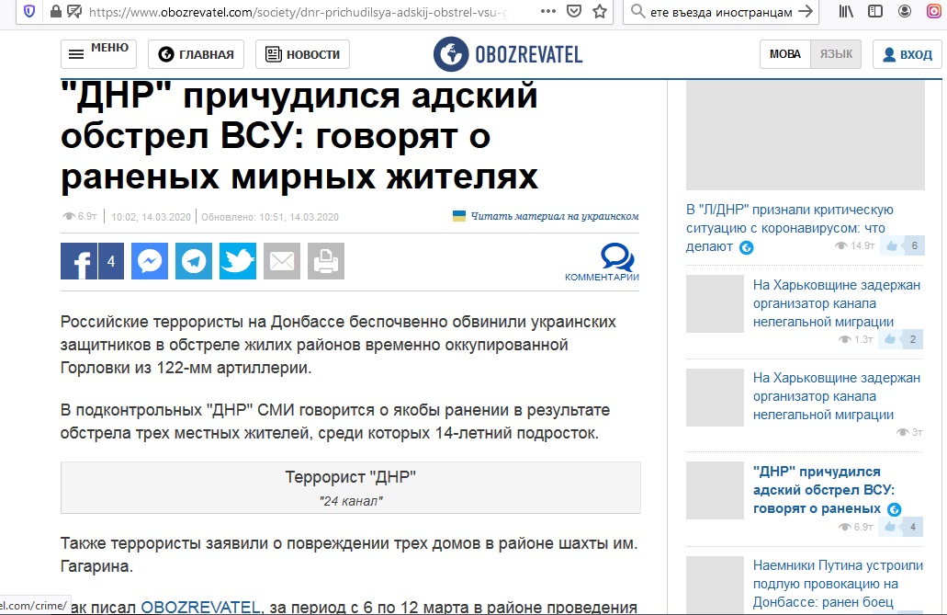This screenshot has height=615, width=947.
Task: Click the 'Террорист "ДНР"' caption box
Action: click(350, 487)
